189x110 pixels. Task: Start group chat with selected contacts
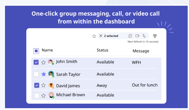[x=130, y=36]
